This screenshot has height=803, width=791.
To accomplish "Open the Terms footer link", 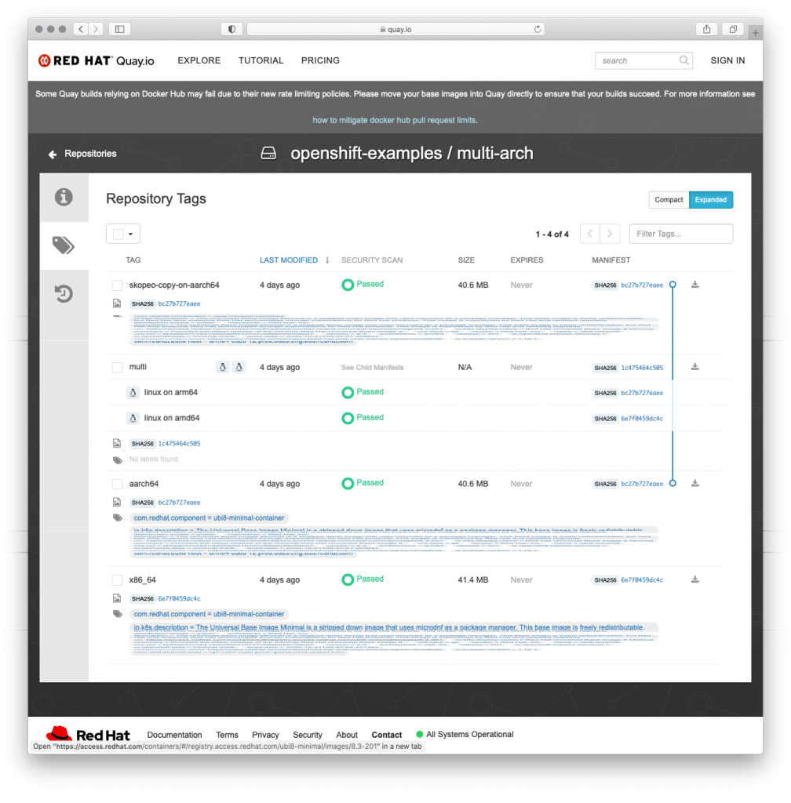I will (227, 735).
